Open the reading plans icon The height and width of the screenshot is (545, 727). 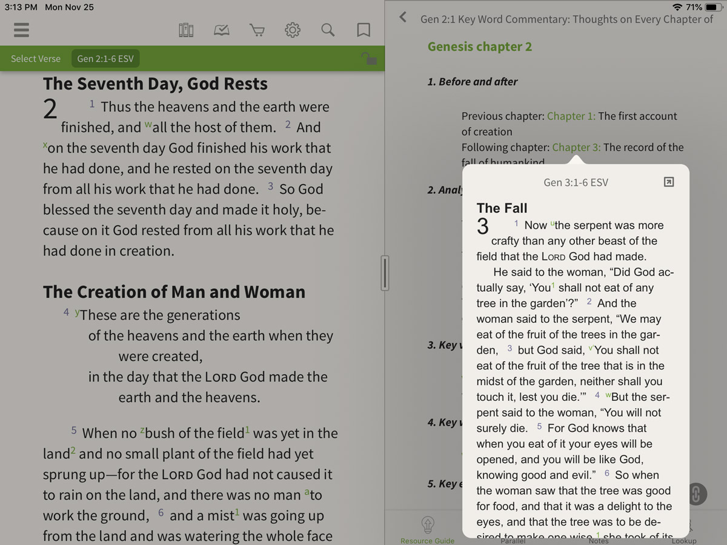pos(222,30)
